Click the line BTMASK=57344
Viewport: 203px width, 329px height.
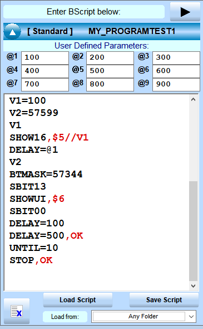click(46, 175)
